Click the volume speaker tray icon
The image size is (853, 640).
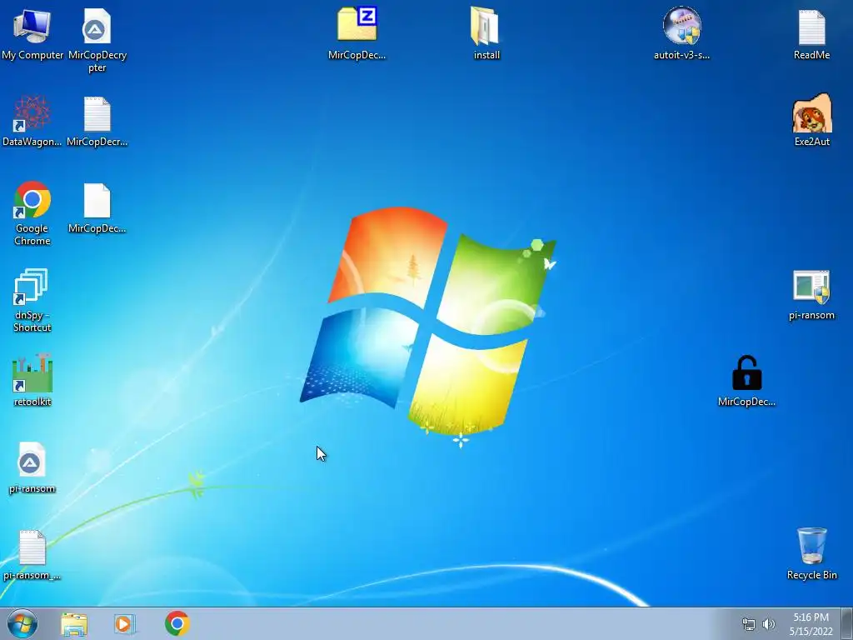coord(769,624)
